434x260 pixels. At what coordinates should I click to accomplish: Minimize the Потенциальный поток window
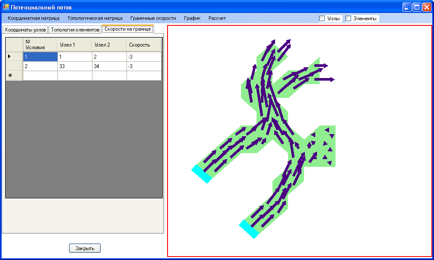pos(407,7)
